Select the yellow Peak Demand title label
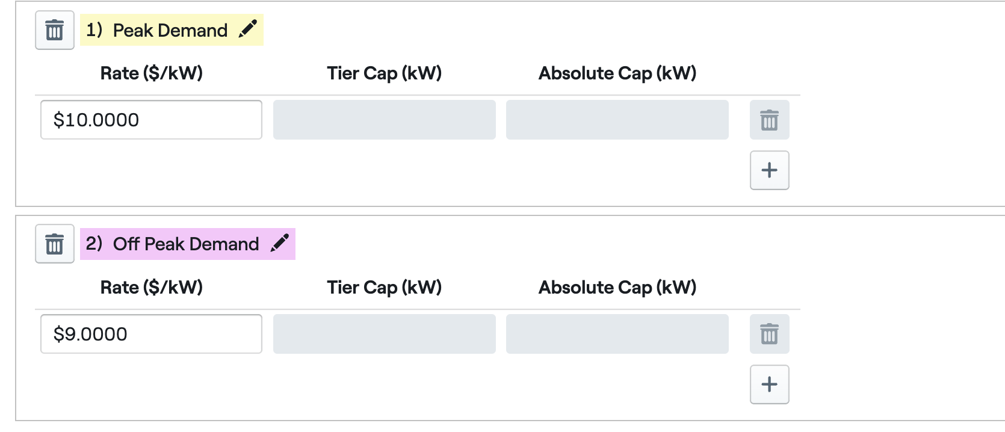 170,31
